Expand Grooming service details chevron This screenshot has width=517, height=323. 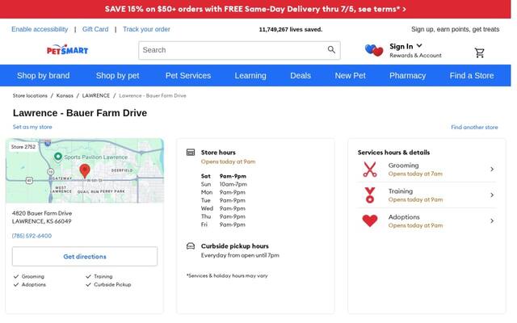[492, 169]
